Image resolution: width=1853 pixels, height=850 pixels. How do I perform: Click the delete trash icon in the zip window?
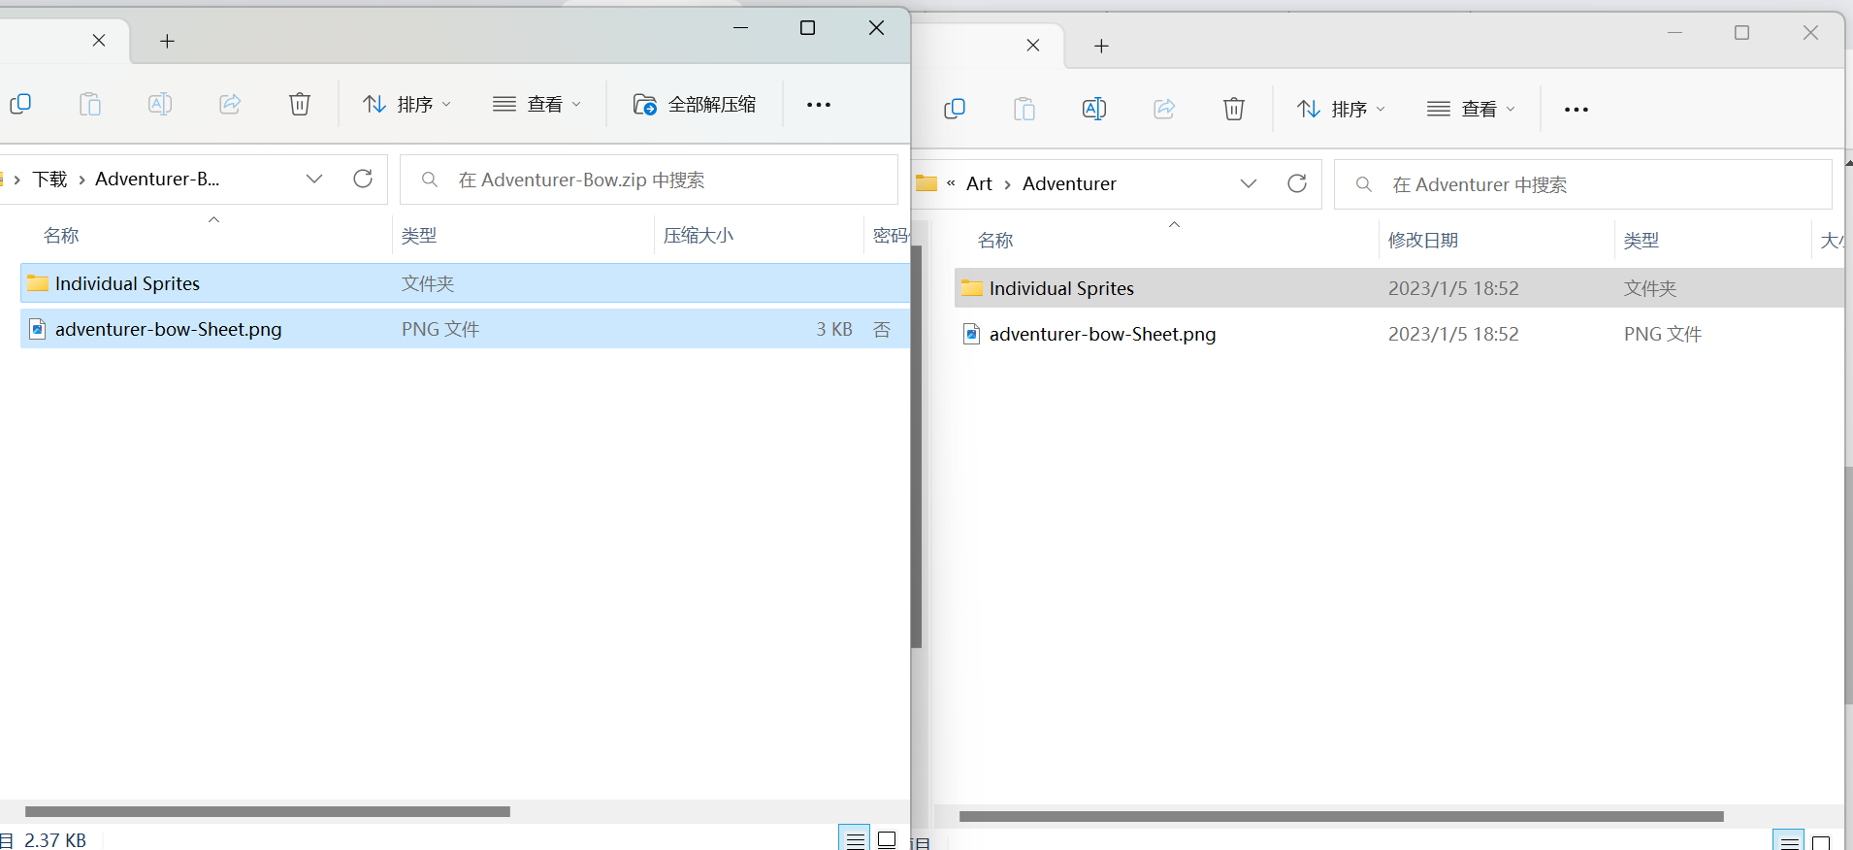coord(300,104)
